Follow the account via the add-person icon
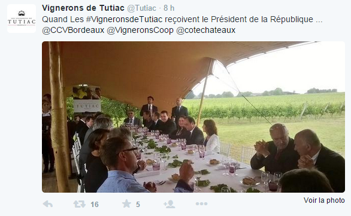The image size is (351, 216). [170, 204]
